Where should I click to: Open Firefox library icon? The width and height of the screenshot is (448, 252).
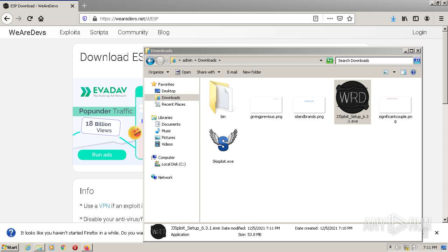tap(405, 19)
